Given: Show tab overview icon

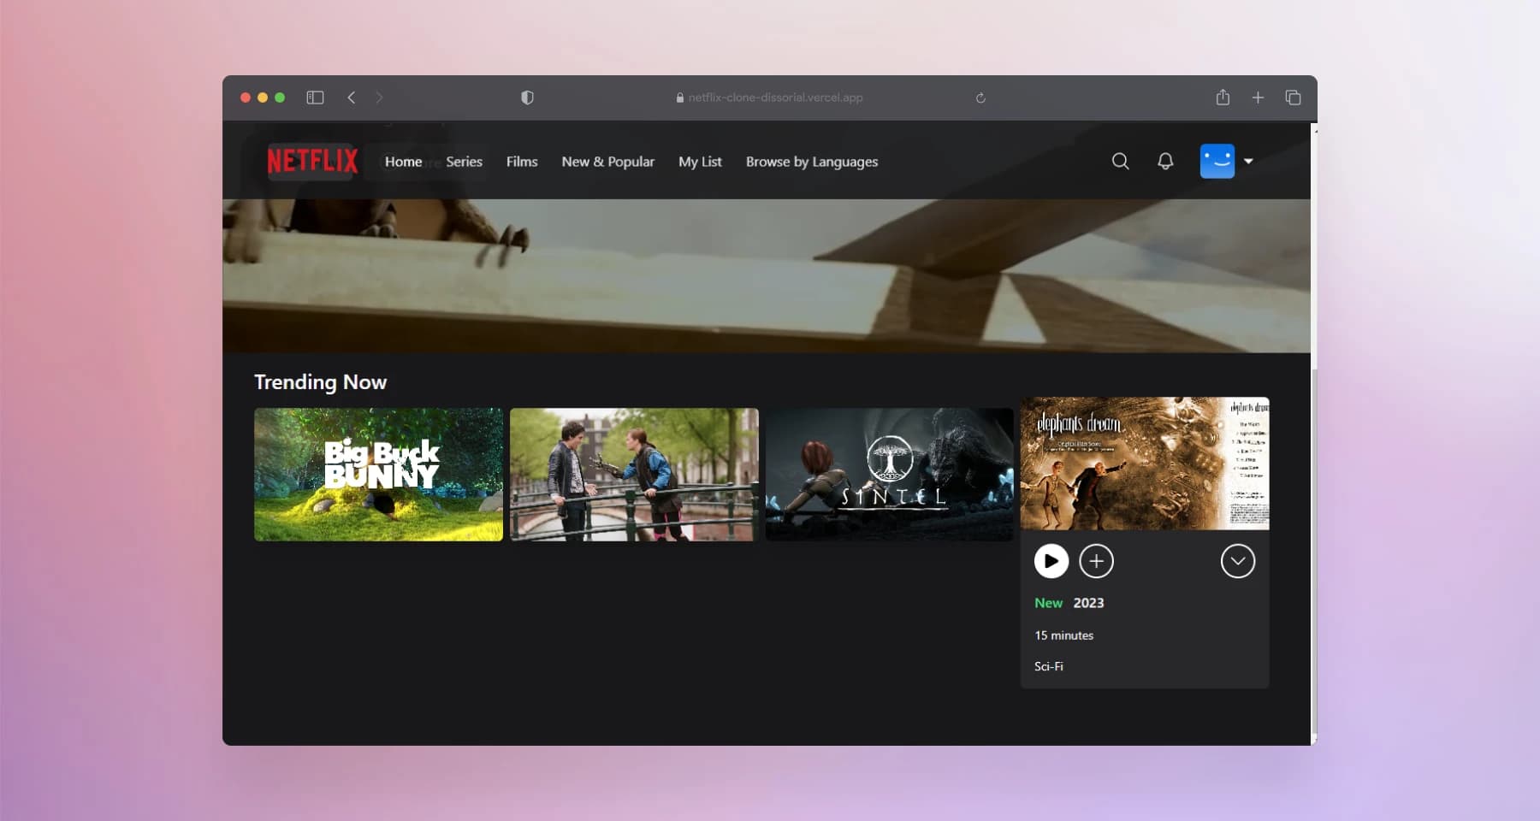Looking at the screenshot, I should [x=1293, y=97].
